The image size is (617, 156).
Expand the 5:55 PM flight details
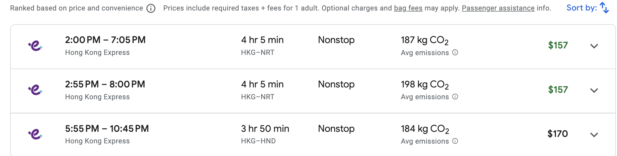pyautogui.click(x=594, y=135)
